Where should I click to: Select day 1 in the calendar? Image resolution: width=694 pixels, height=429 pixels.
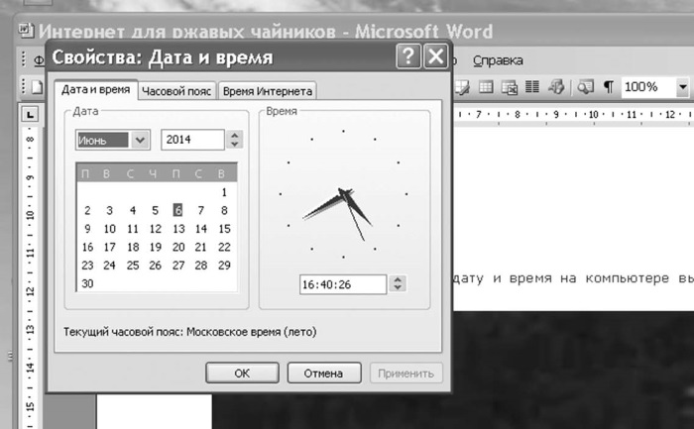224,192
